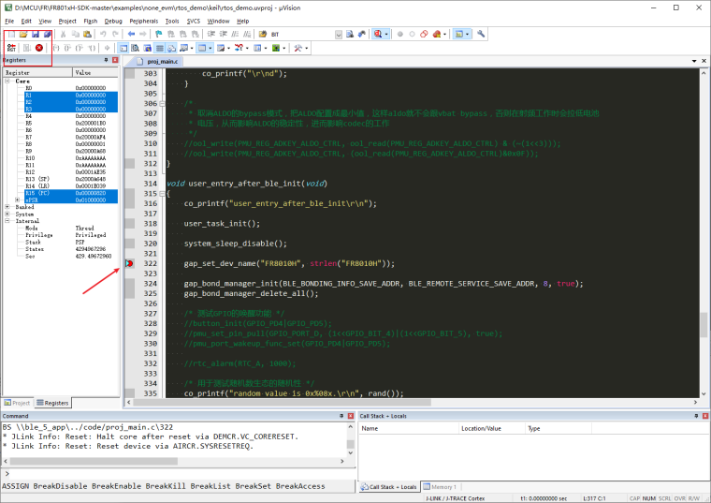The image size is (711, 503).
Task: Expand the xPSR register
Action: click(17, 200)
